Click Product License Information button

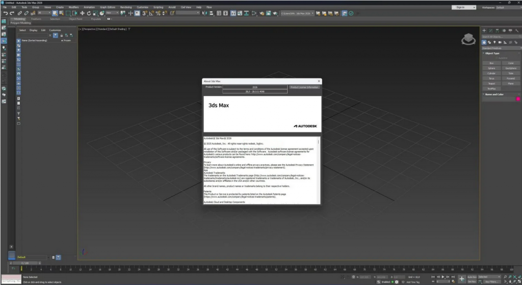(304, 88)
